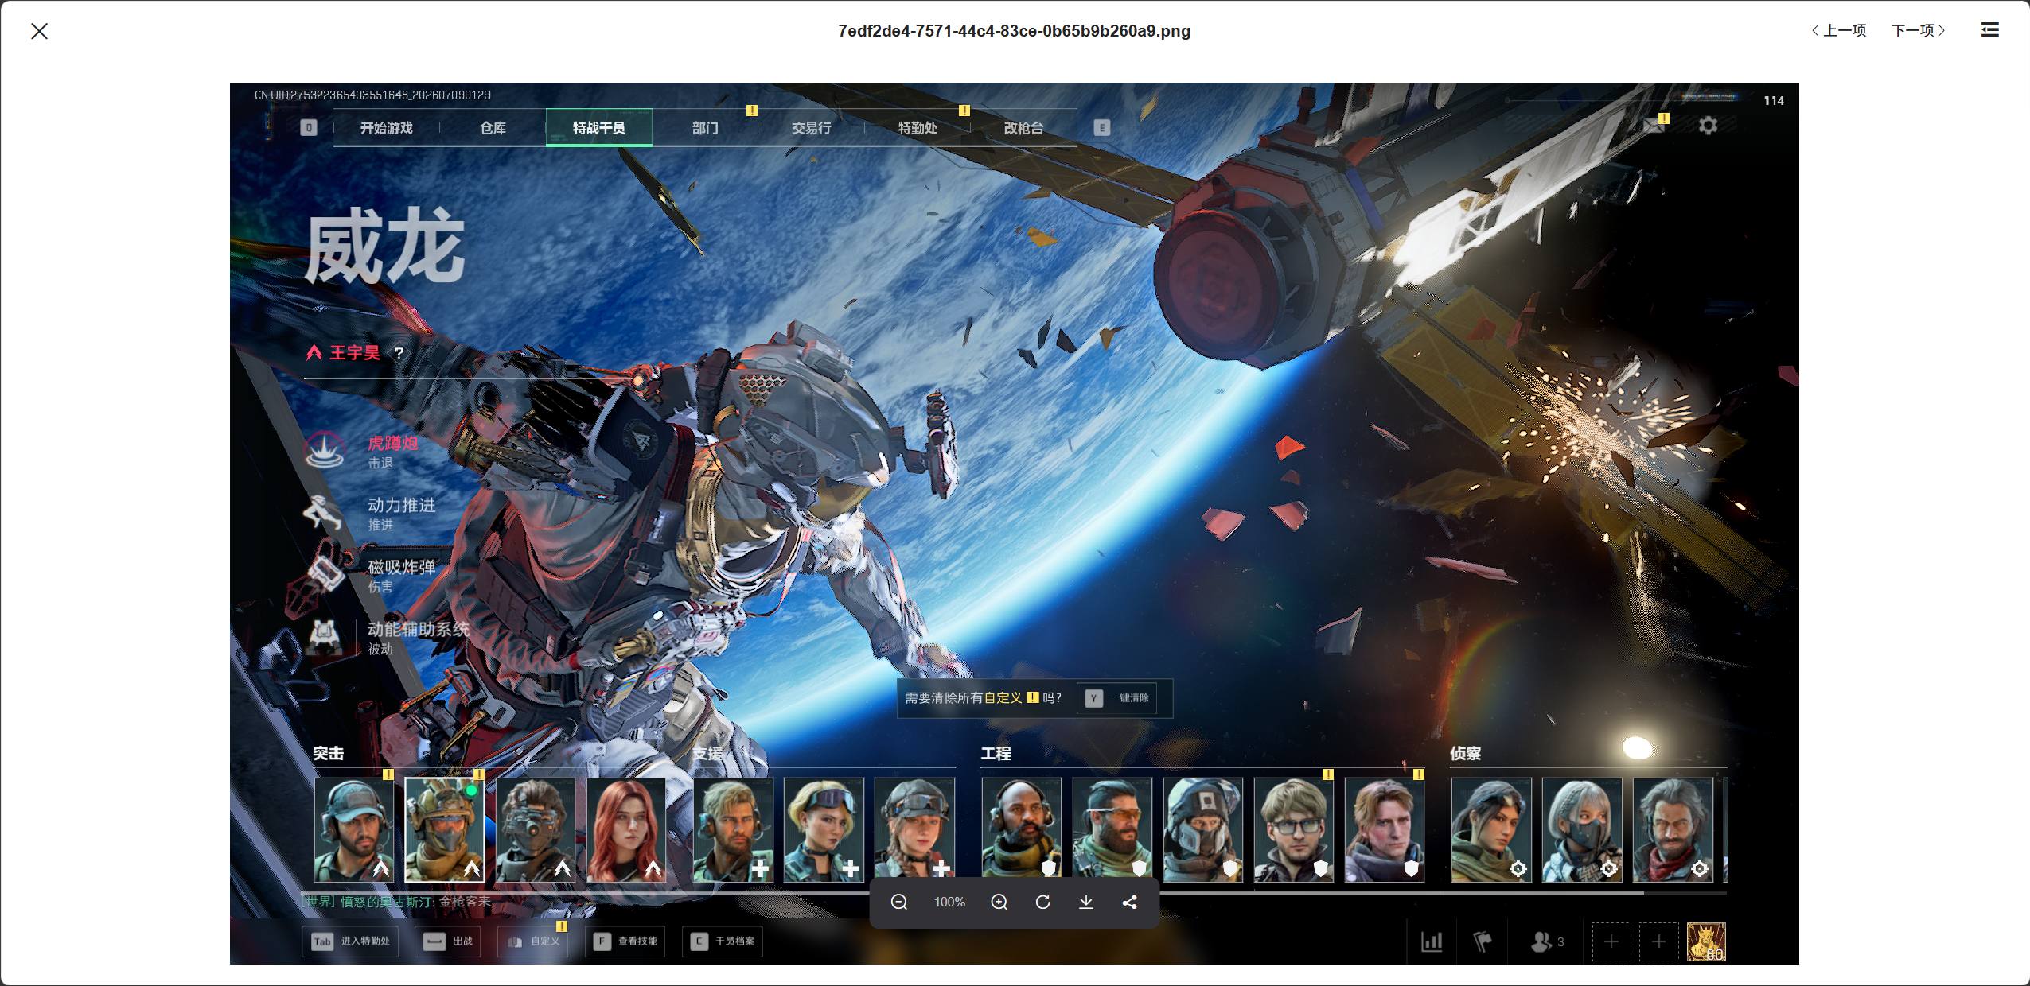Go to next item 下一项
The image size is (2030, 986).
click(x=1918, y=30)
